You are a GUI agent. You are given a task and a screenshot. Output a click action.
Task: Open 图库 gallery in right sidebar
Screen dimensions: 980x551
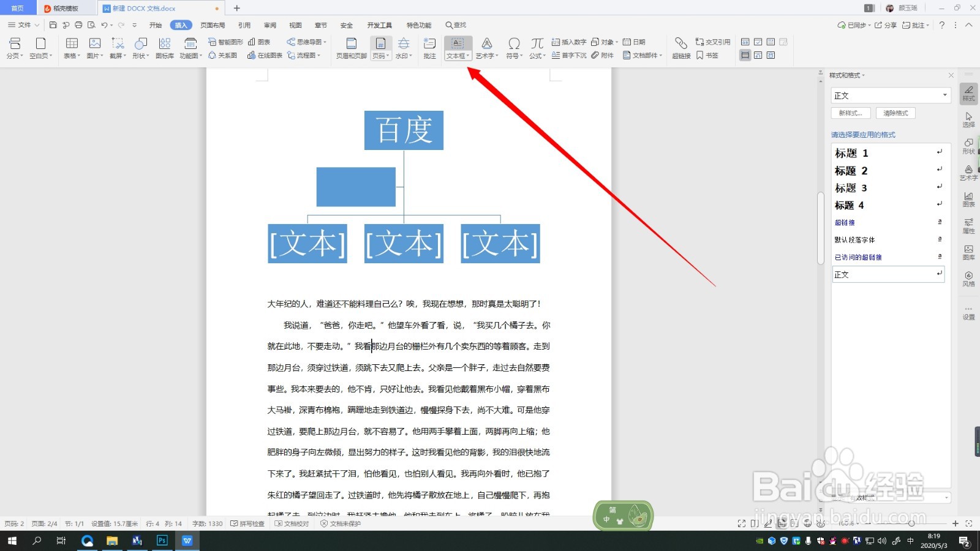pyautogui.click(x=968, y=252)
